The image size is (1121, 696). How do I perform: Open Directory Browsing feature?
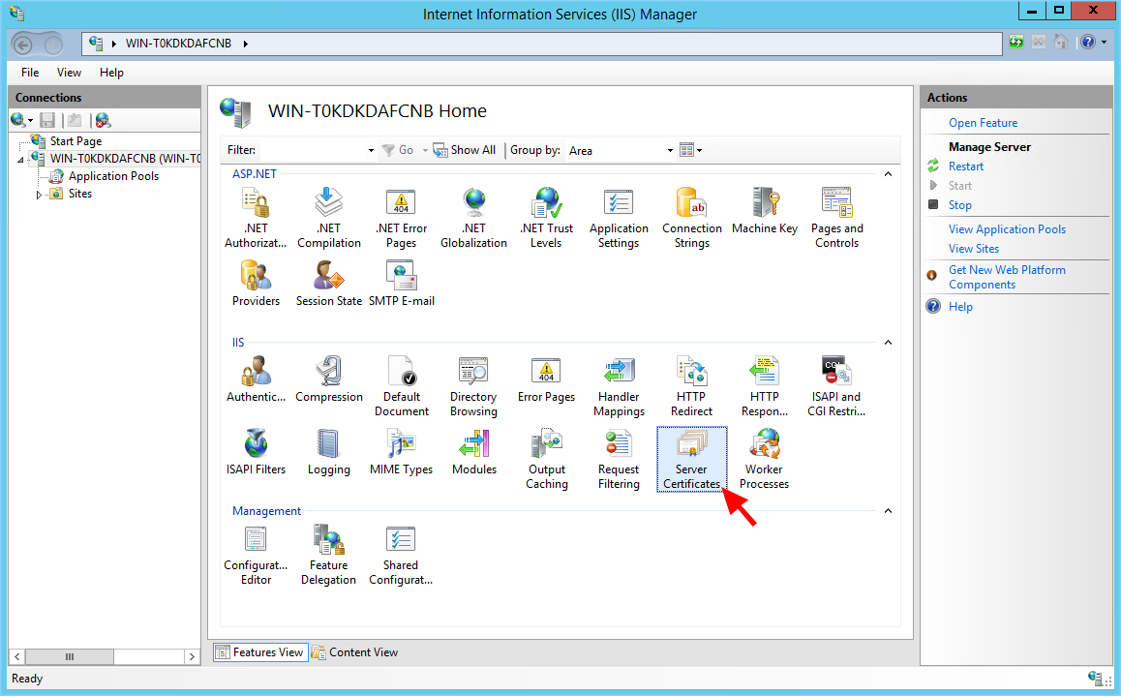tap(473, 386)
